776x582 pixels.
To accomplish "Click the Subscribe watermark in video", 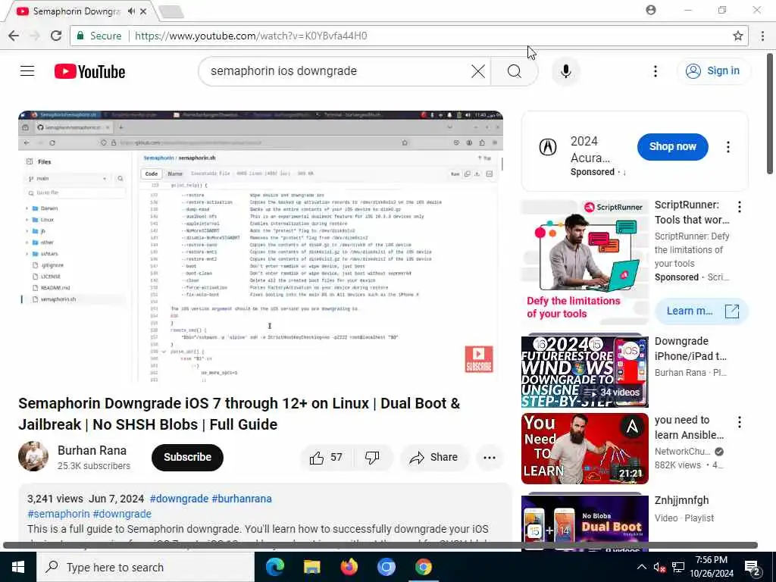I will click(479, 358).
